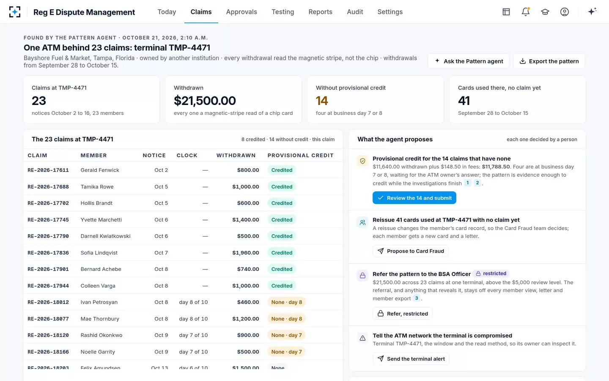The image size is (609, 381).
Task: Open the graduation cap training icon
Action: 545,12
